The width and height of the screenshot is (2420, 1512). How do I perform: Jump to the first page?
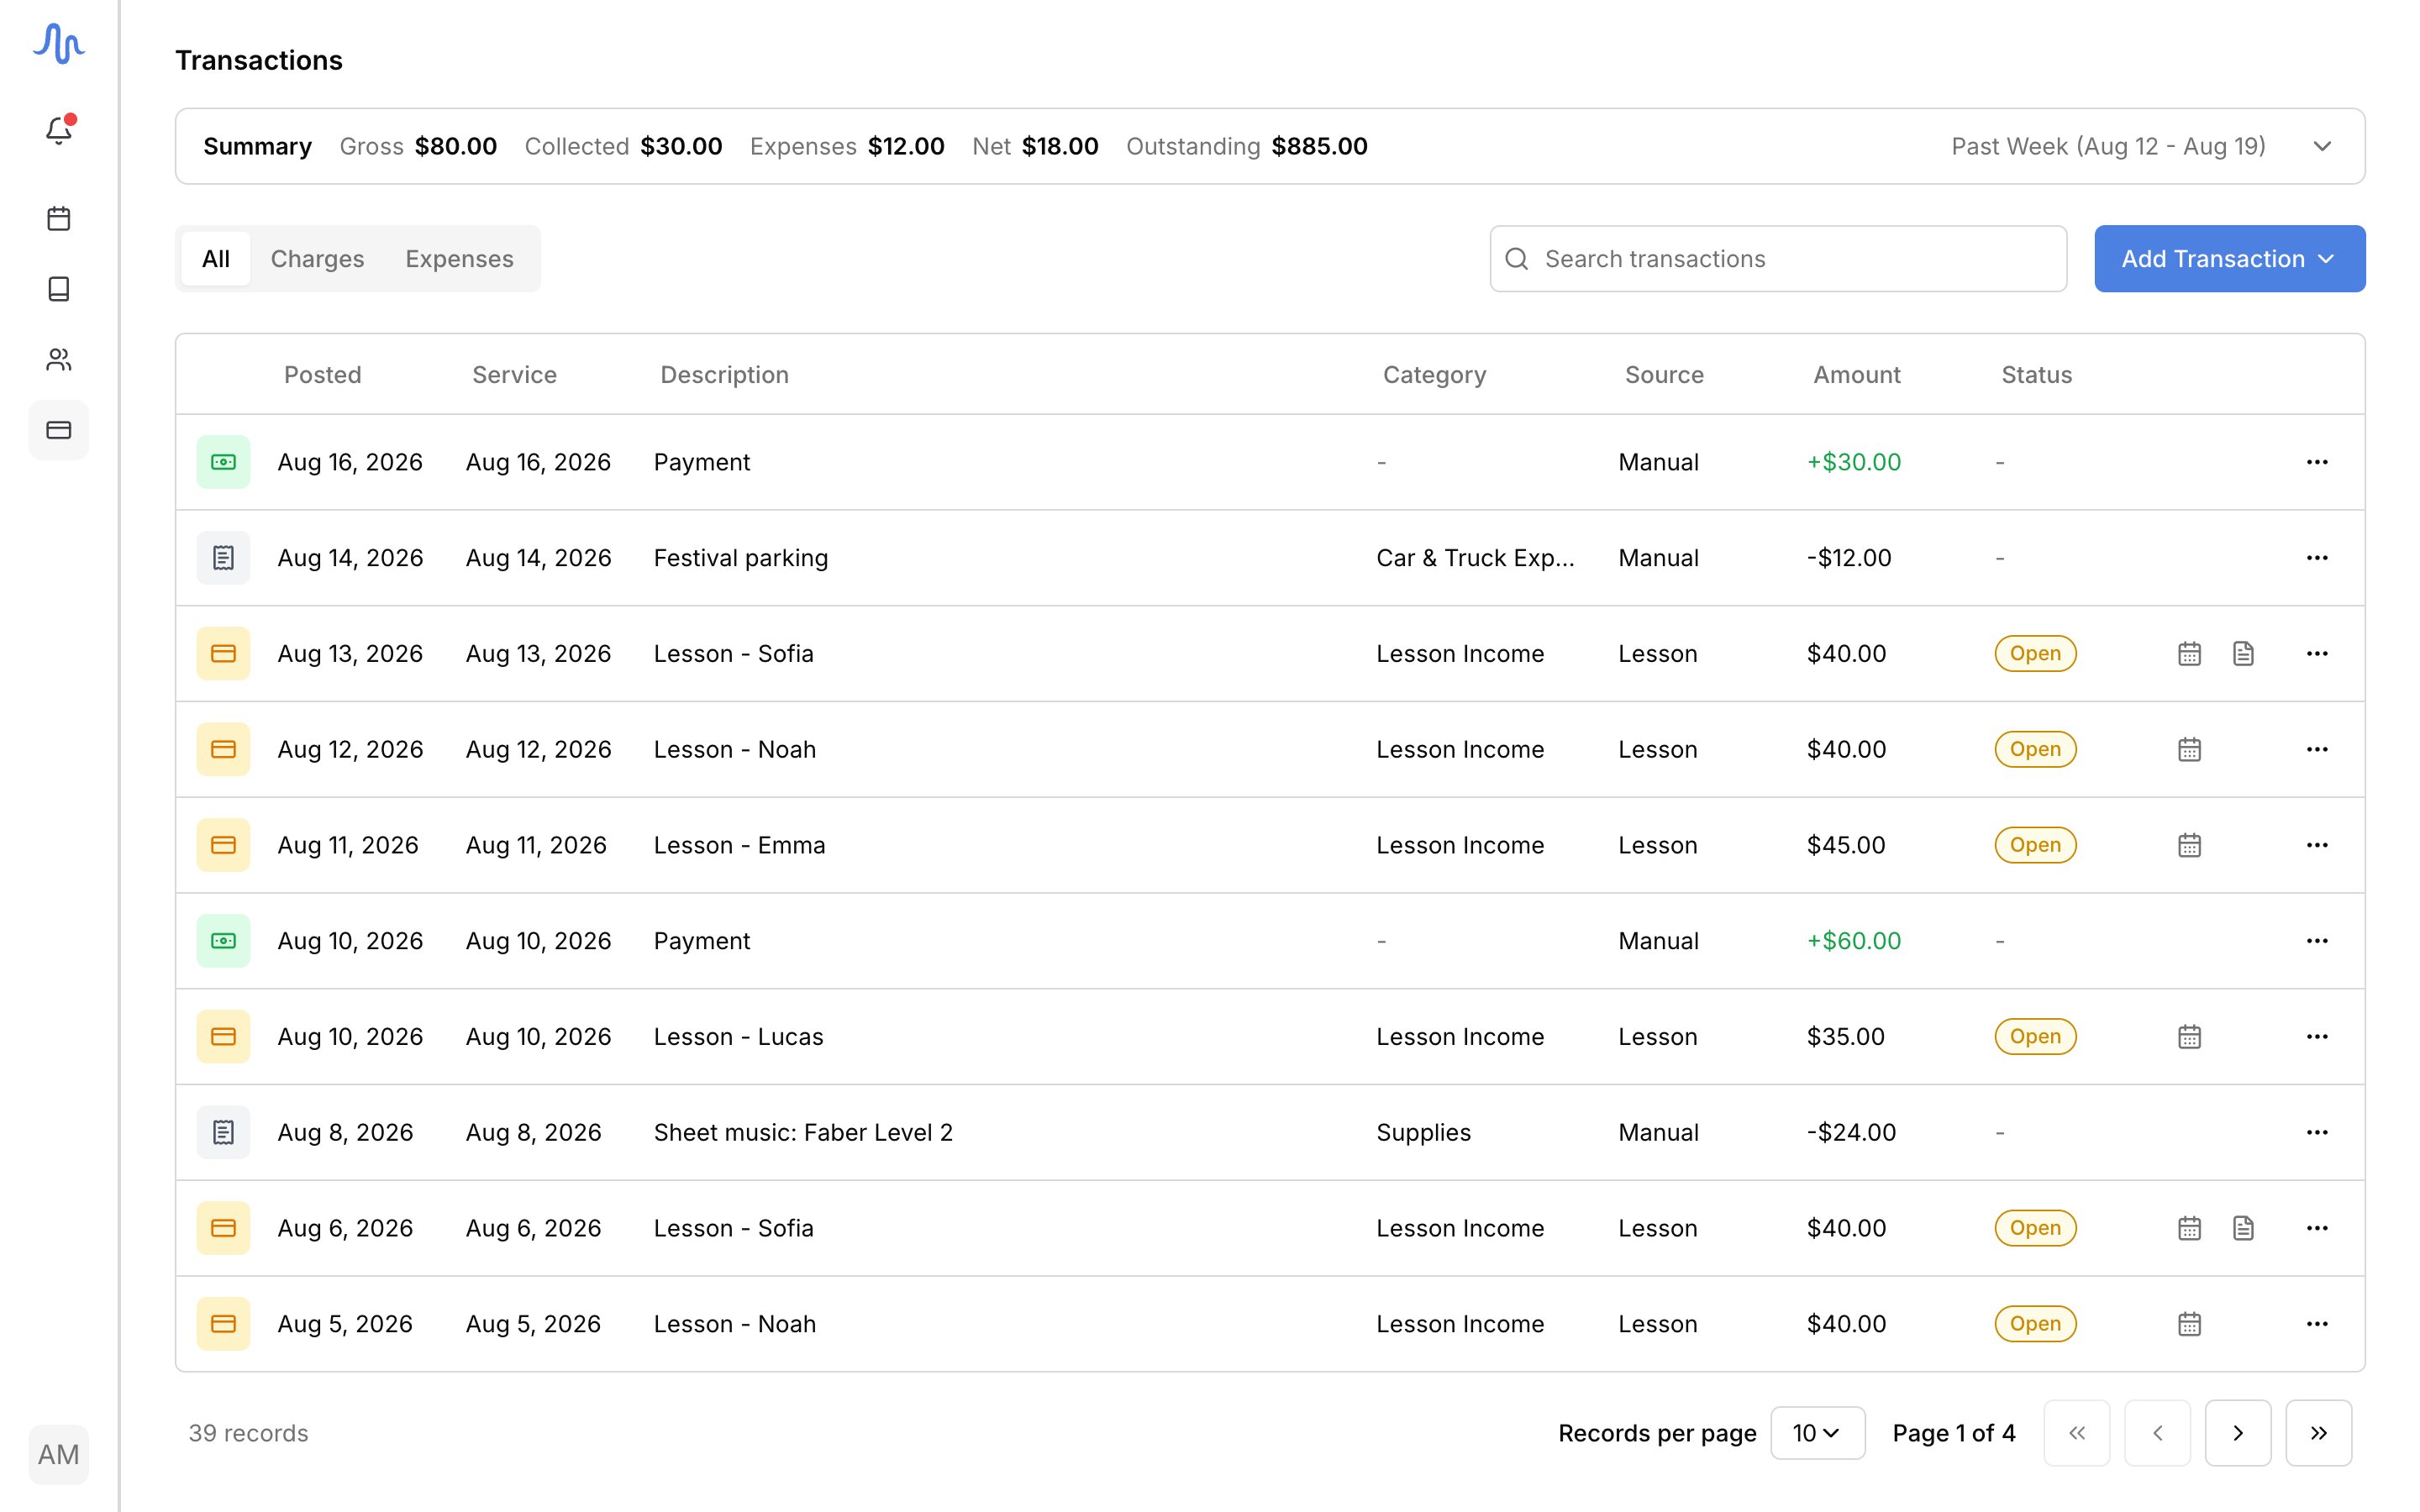tap(2076, 1433)
